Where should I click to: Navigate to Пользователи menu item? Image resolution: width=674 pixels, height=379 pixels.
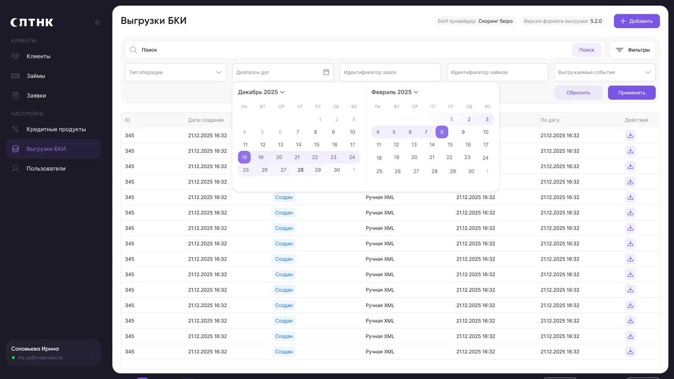(53, 168)
